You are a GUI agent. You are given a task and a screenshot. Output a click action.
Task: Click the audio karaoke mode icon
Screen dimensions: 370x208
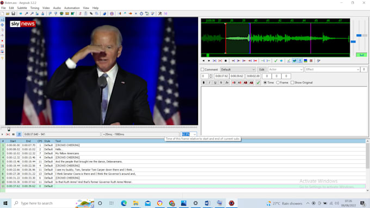click(318, 61)
